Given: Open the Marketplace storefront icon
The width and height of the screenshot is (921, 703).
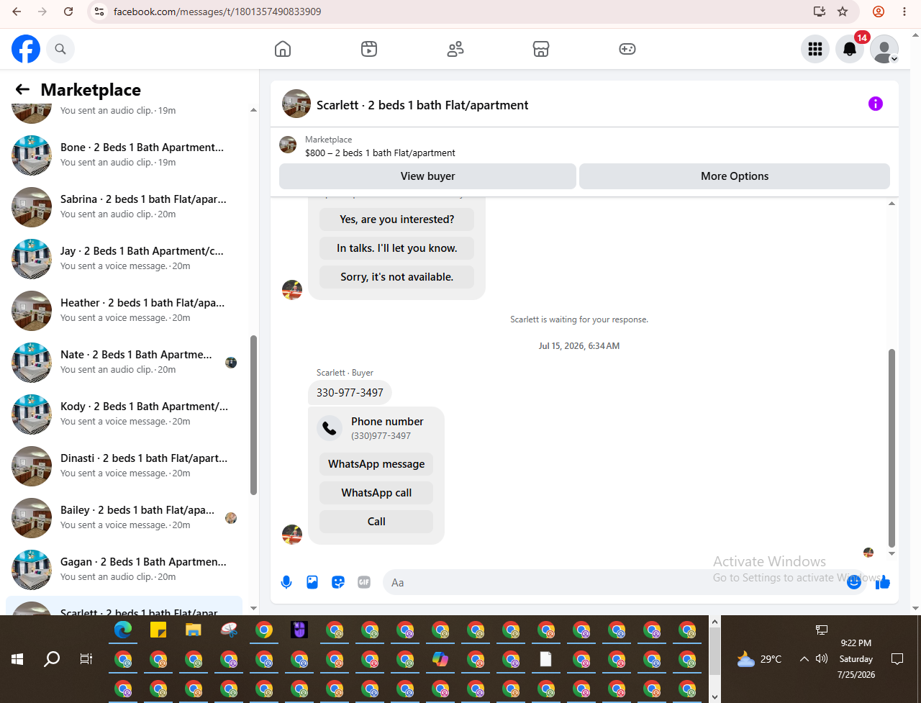Looking at the screenshot, I should (541, 49).
